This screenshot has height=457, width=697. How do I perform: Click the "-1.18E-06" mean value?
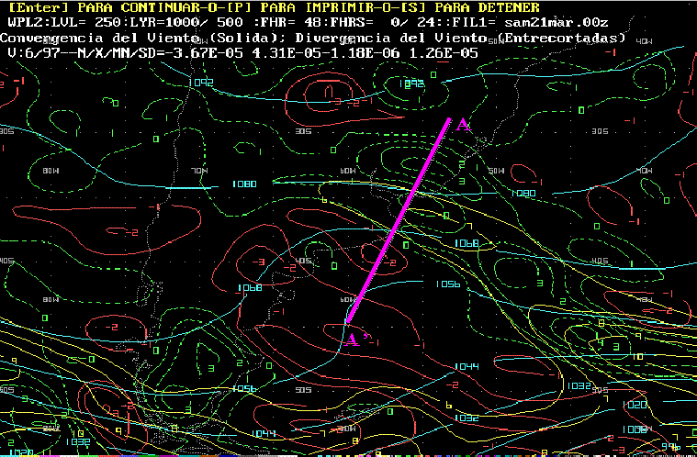click(361, 54)
